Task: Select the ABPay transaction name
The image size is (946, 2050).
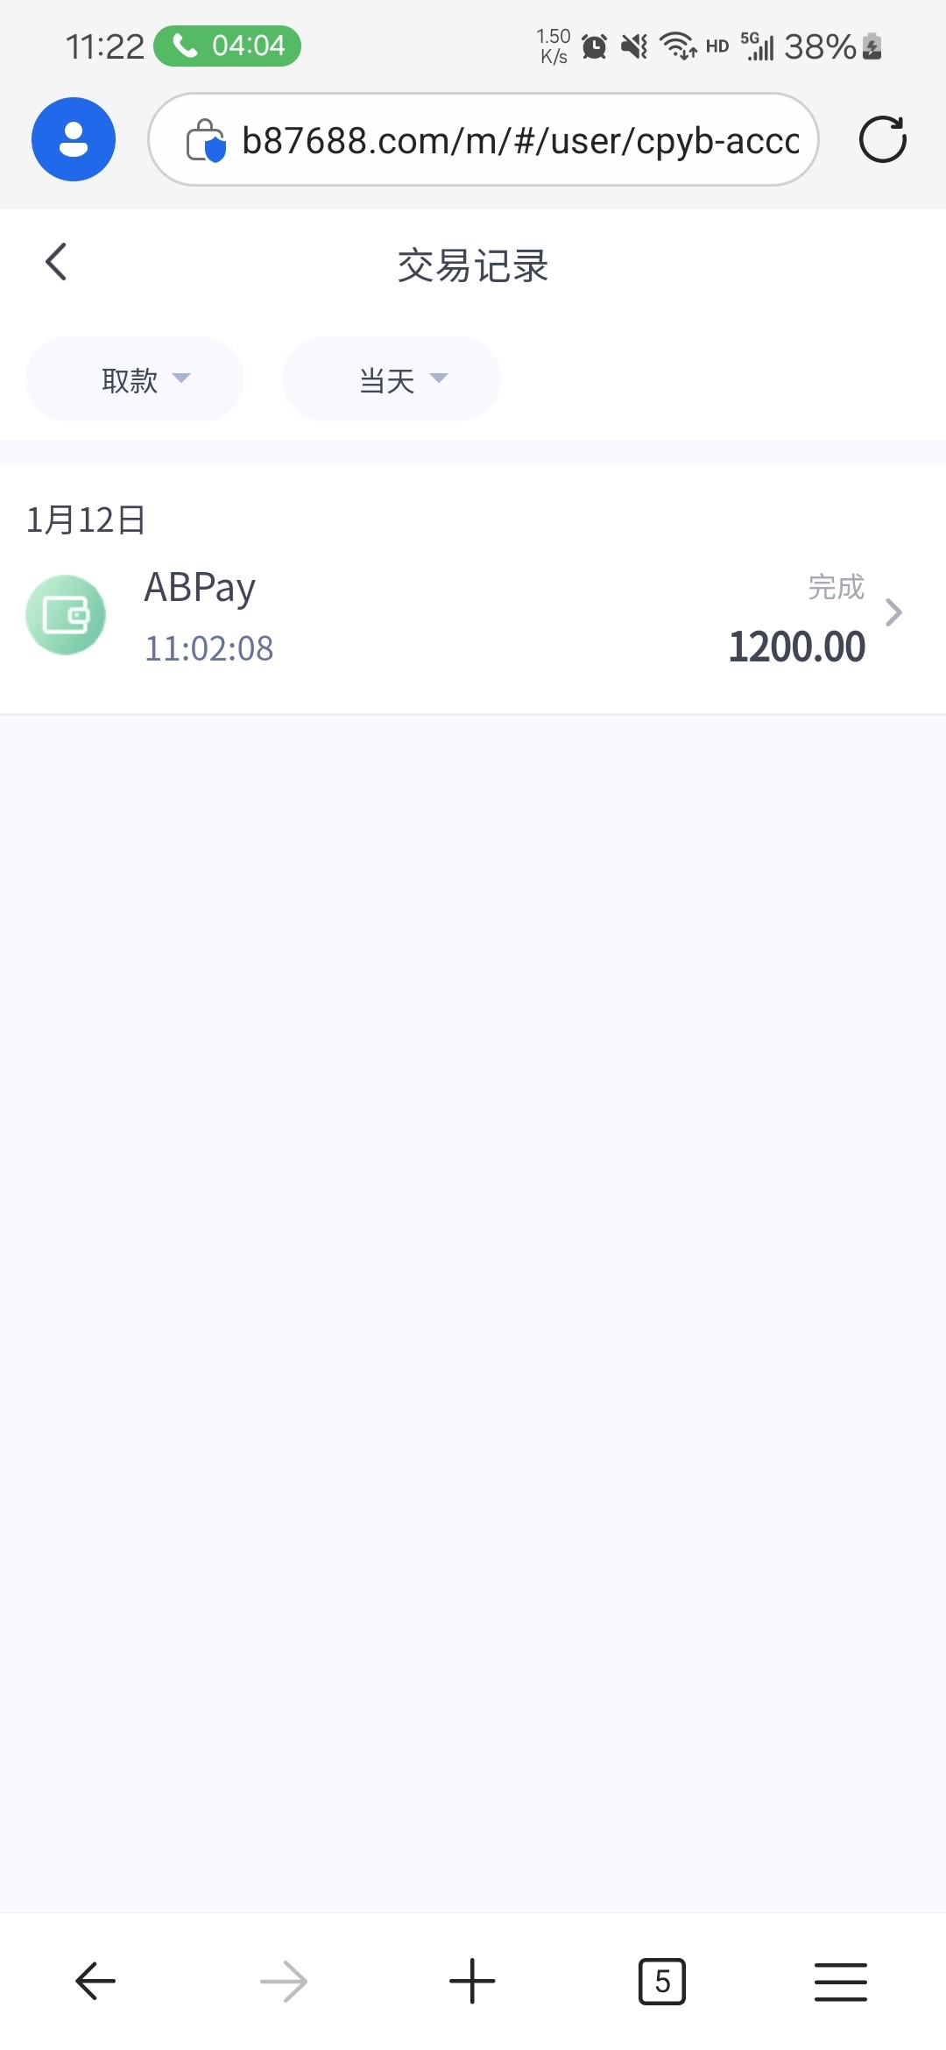Action: click(200, 587)
